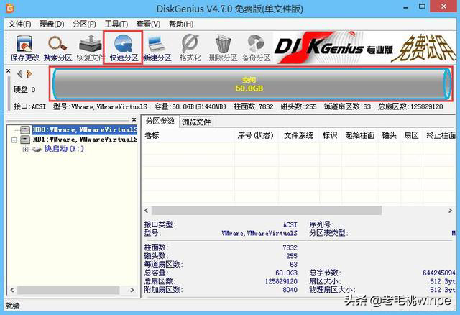This screenshot has height=315, width=460.
Task: Click the 保存更改 save changes icon
Action: click(24, 47)
